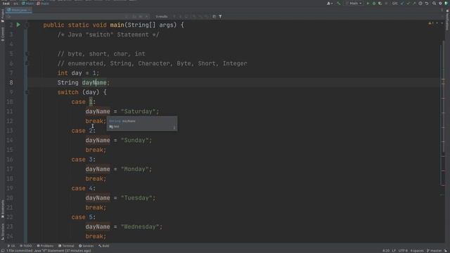Toggle fold marker at switch line 9
450x253 pixels.
click(x=27, y=92)
